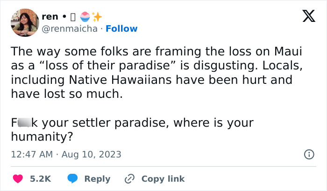Click the sparkles emoji in the display name

(x=97, y=17)
